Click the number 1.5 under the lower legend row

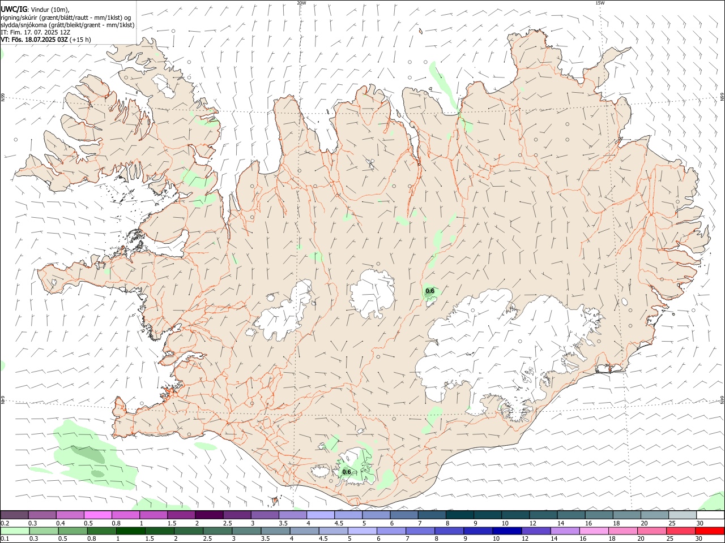pyautogui.click(x=150, y=539)
